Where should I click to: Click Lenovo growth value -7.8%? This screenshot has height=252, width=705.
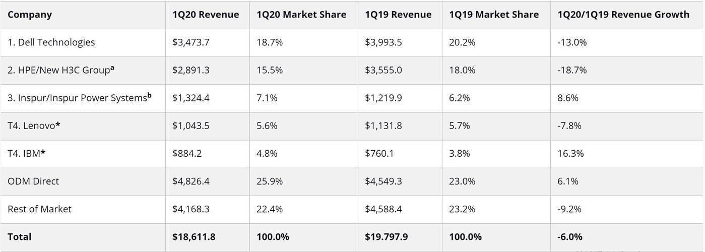pyautogui.click(x=569, y=125)
